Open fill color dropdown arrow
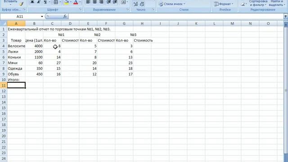 click(71, 2)
